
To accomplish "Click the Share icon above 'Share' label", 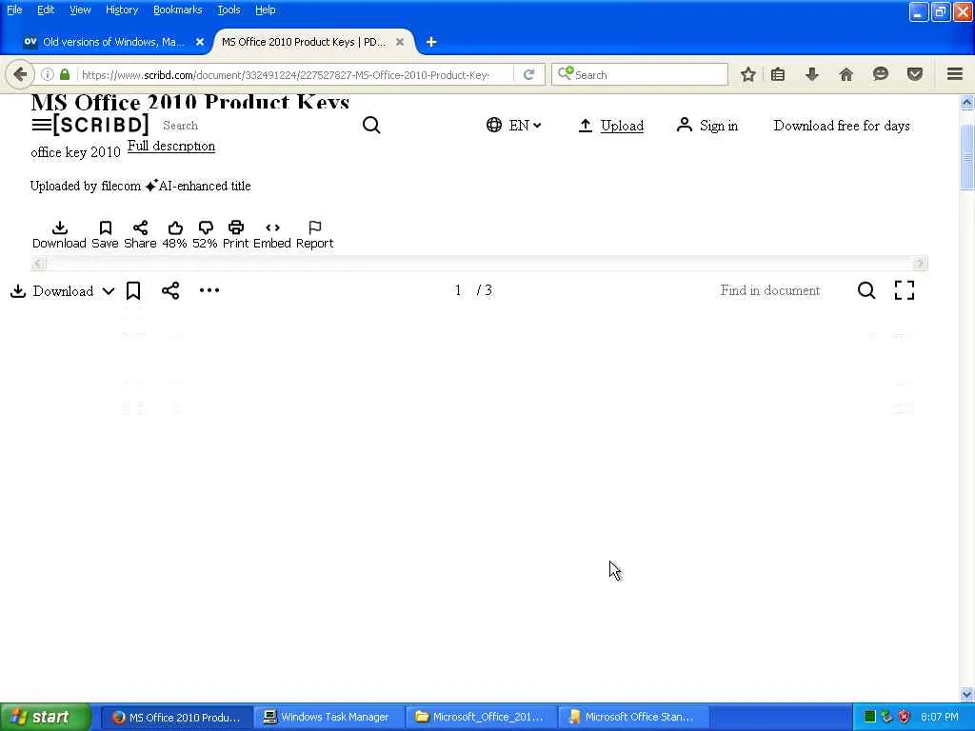I will [141, 227].
